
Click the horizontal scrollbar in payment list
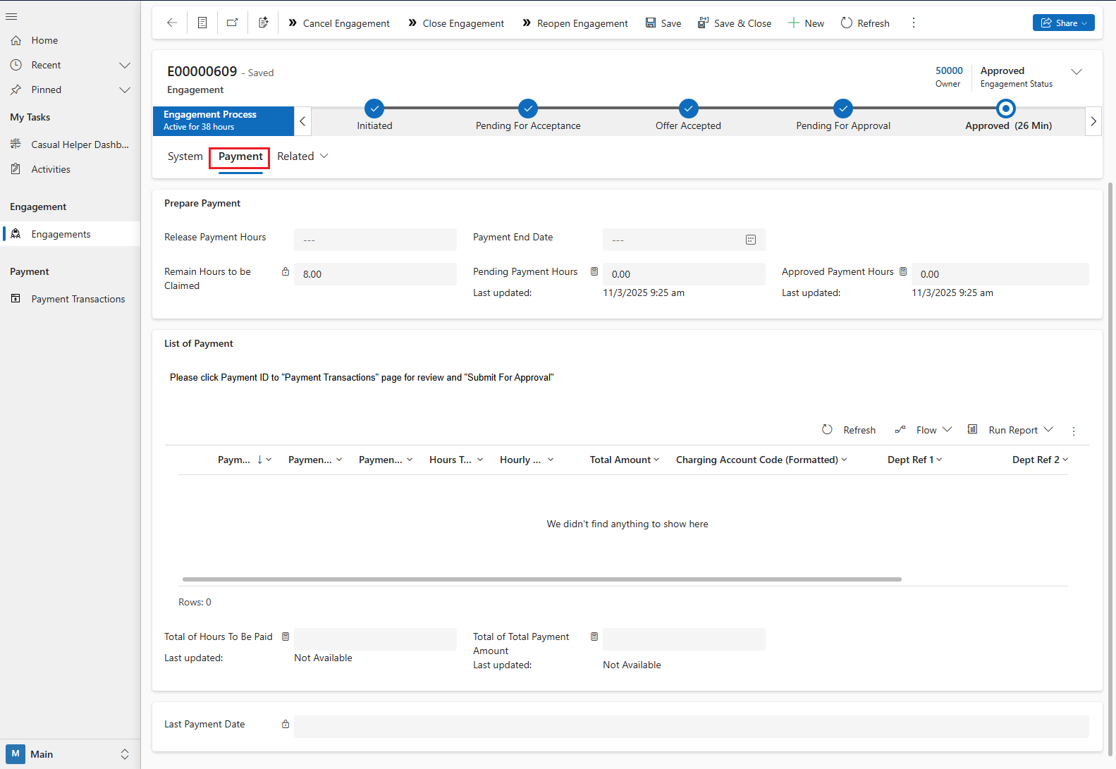tap(541, 579)
